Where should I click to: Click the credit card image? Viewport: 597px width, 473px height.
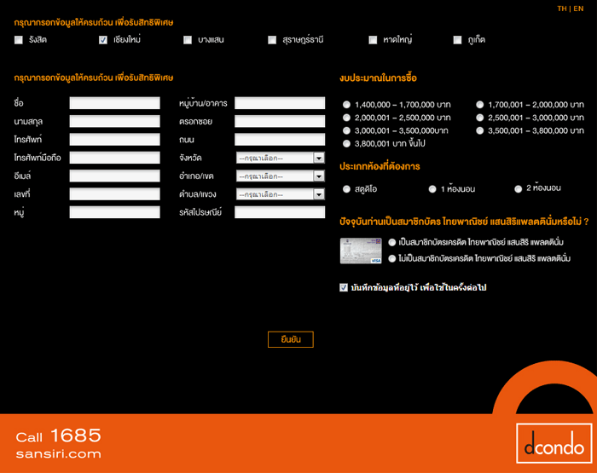(x=360, y=250)
